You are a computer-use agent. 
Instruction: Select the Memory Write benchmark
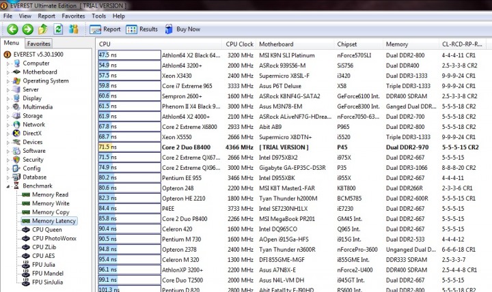coord(51,203)
